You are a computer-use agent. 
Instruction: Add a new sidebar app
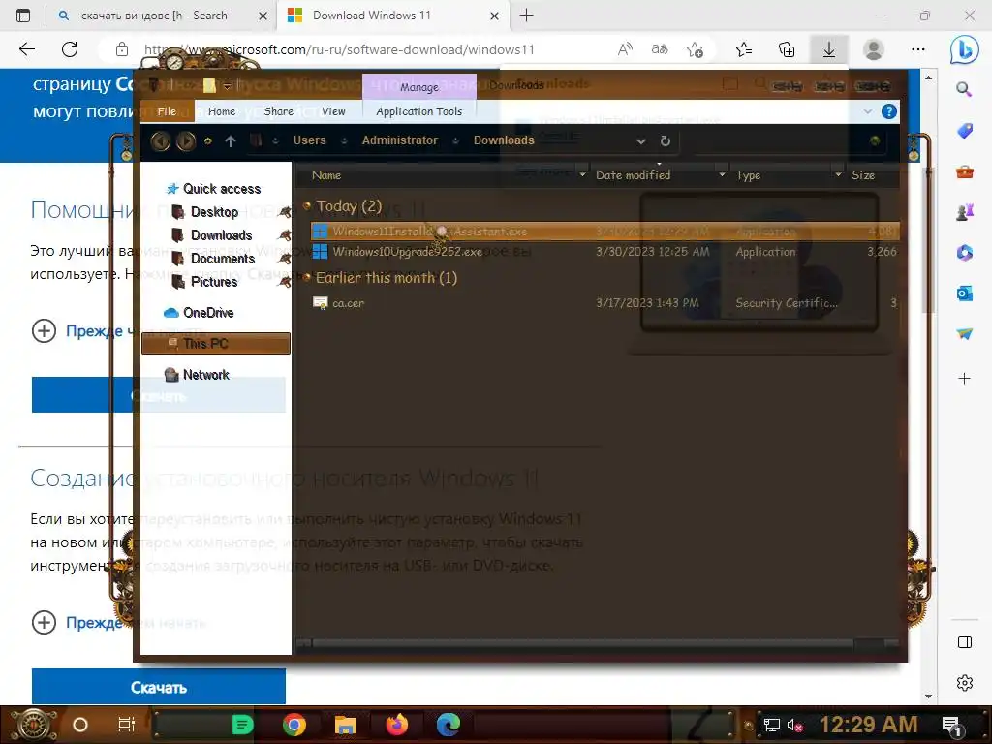point(964,379)
